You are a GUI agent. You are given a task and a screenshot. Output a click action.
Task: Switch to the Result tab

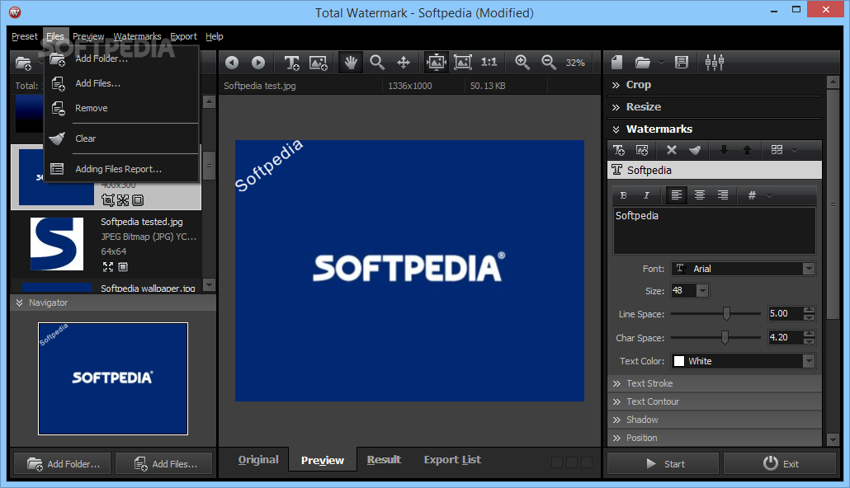click(x=384, y=460)
